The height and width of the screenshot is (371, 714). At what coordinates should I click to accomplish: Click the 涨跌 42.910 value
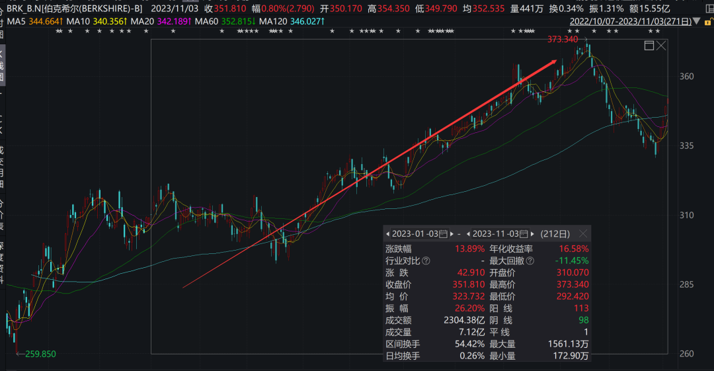471,272
